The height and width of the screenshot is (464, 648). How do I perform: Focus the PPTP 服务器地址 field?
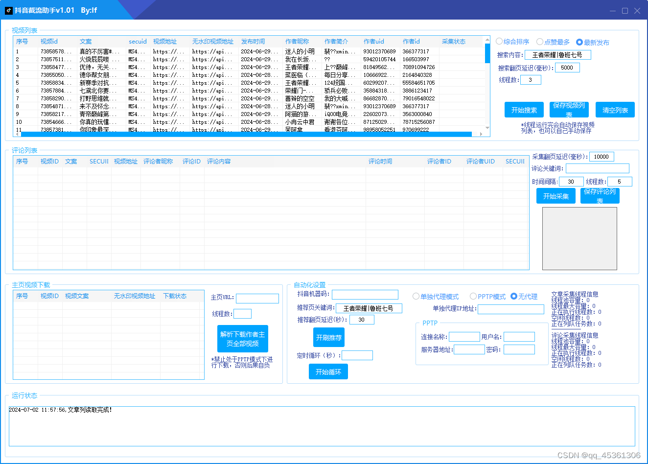[x=469, y=349]
